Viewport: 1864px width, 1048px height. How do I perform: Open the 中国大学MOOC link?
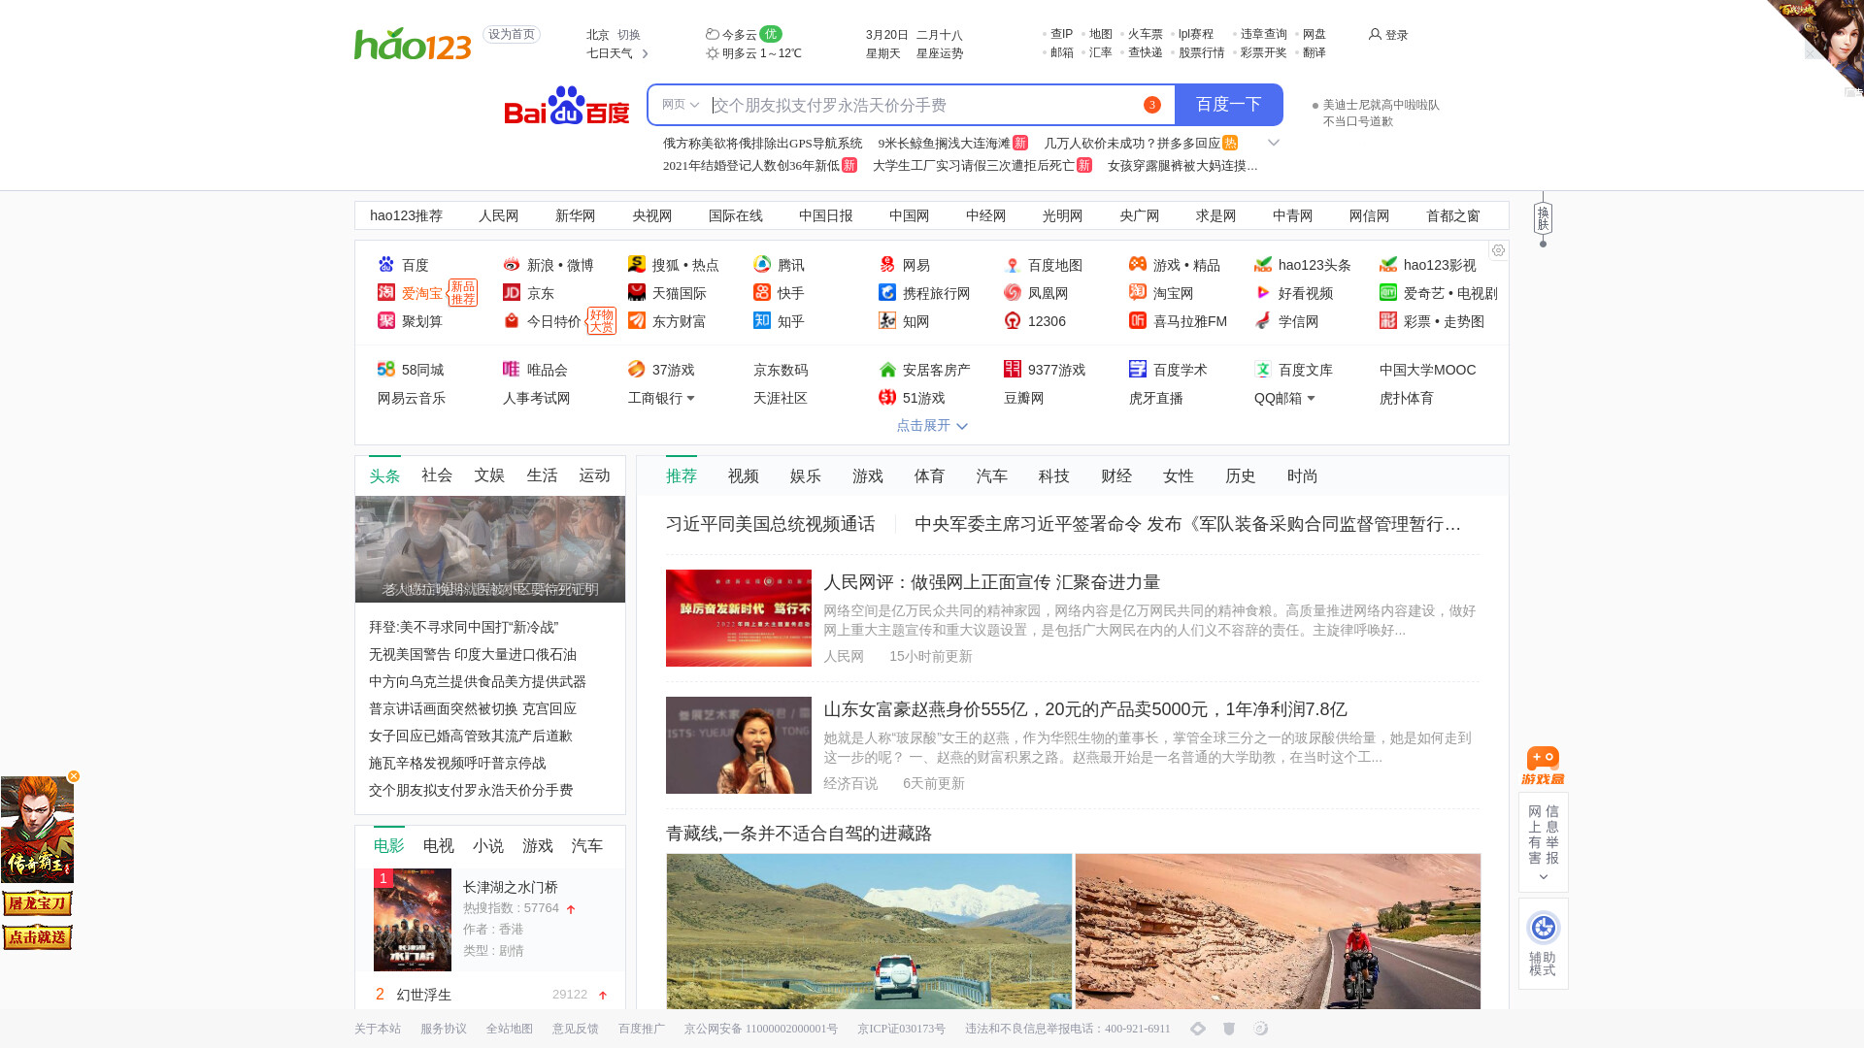1428,370
